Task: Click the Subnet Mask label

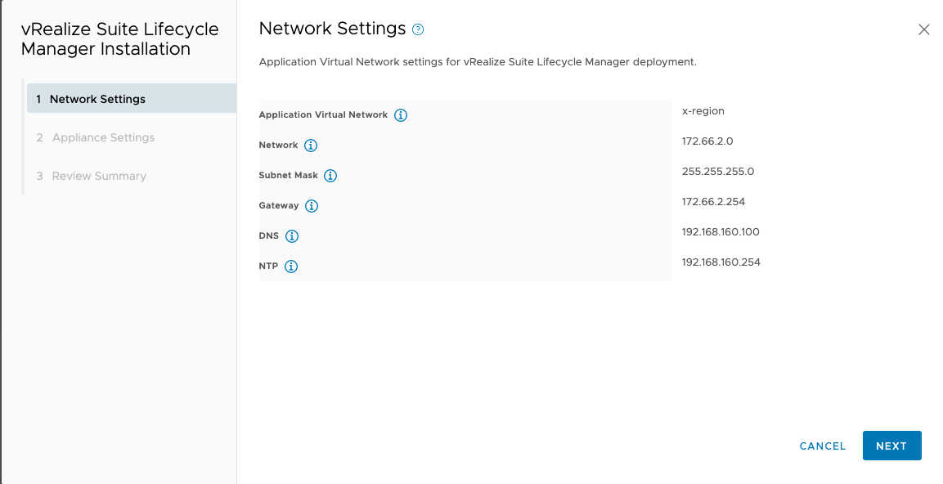Action: [x=288, y=176]
